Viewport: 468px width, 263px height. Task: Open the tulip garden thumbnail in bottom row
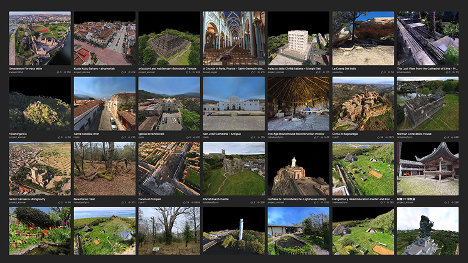(40, 231)
